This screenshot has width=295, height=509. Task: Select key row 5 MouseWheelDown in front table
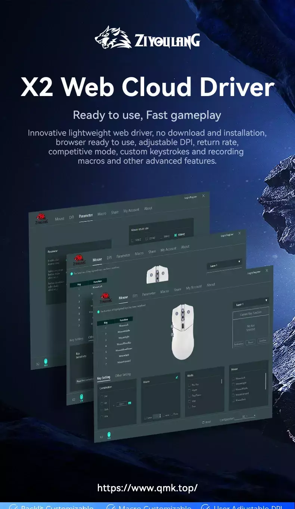pos(115,350)
